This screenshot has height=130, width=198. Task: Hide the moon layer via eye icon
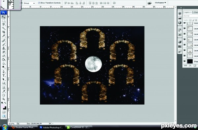pyautogui.click(x=184, y=23)
